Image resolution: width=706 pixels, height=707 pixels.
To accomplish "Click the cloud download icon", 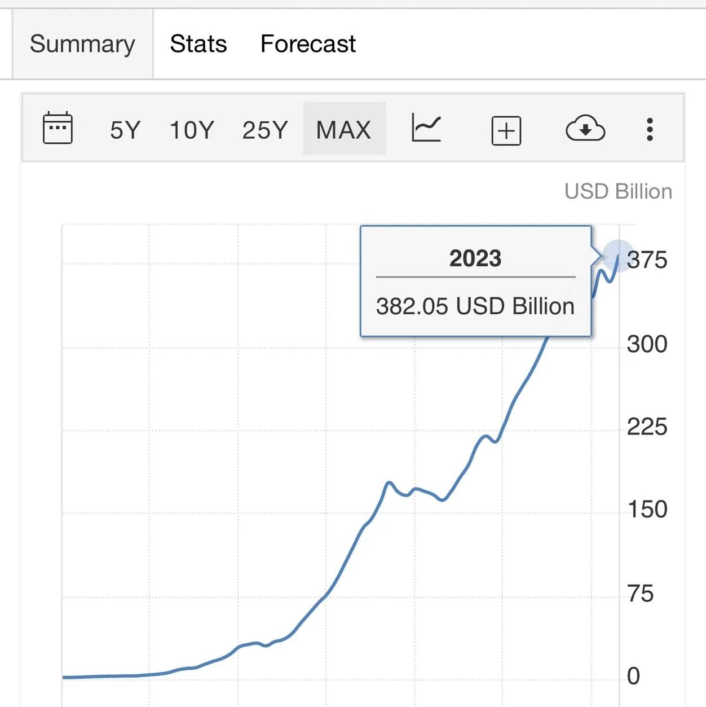I will pos(585,129).
